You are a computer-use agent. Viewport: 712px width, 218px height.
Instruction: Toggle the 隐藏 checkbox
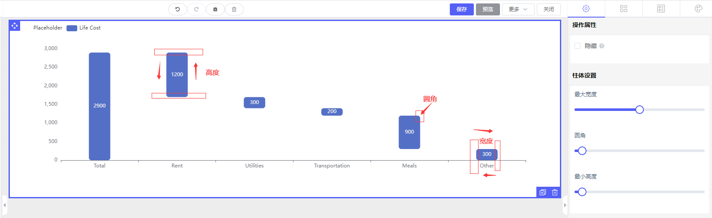coord(577,46)
